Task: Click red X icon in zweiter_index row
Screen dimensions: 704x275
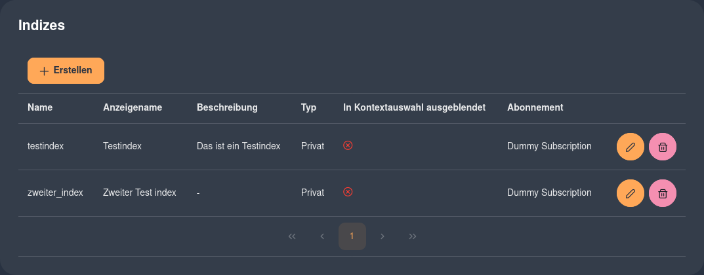Action: 348,192
